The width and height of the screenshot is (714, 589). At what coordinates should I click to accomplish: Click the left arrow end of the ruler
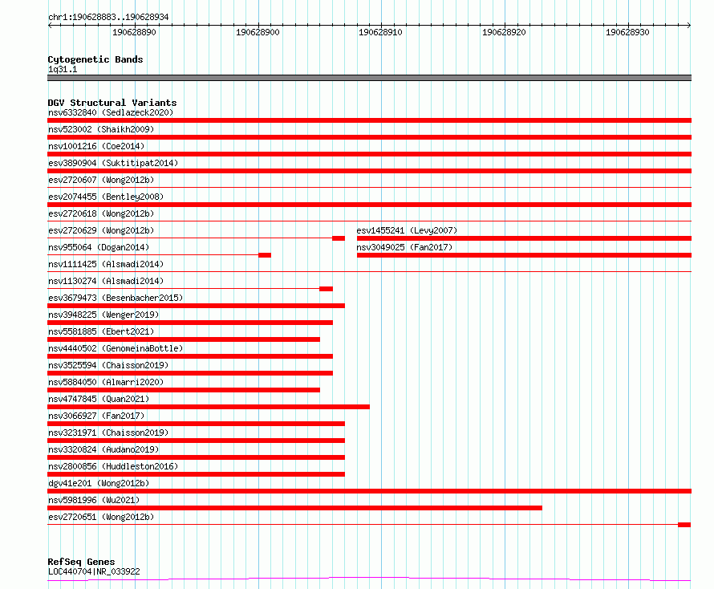point(50,25)
